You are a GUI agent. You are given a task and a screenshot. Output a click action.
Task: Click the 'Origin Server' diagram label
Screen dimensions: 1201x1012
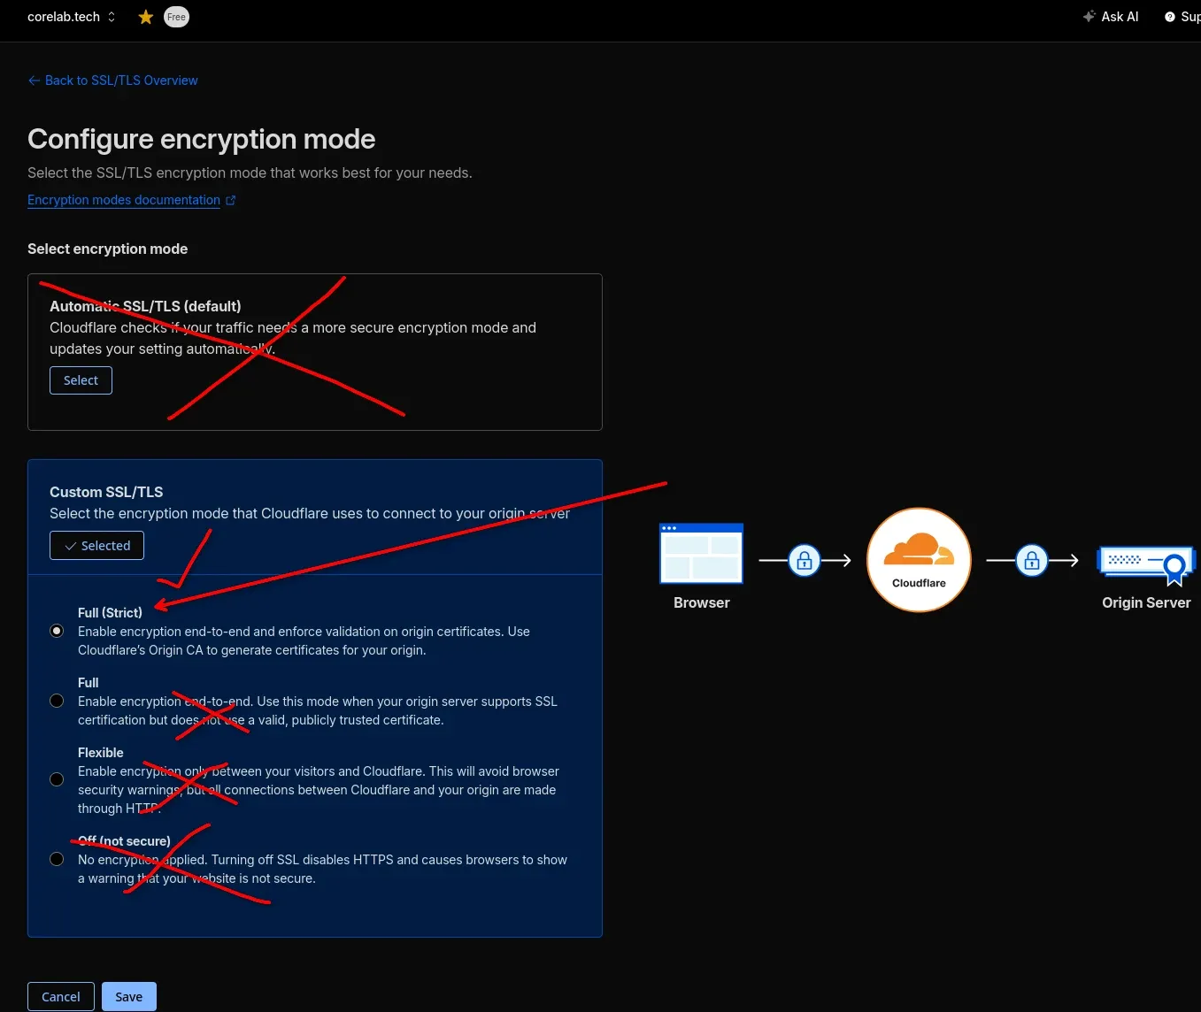1146,602
